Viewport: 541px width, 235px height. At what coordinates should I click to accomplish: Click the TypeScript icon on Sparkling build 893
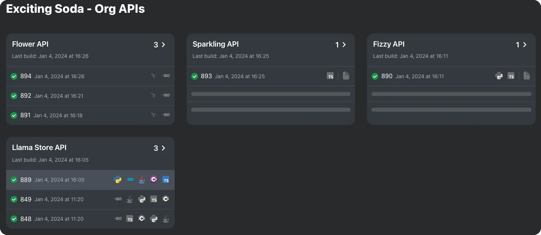pyautogui.click(x=330, y=76)
